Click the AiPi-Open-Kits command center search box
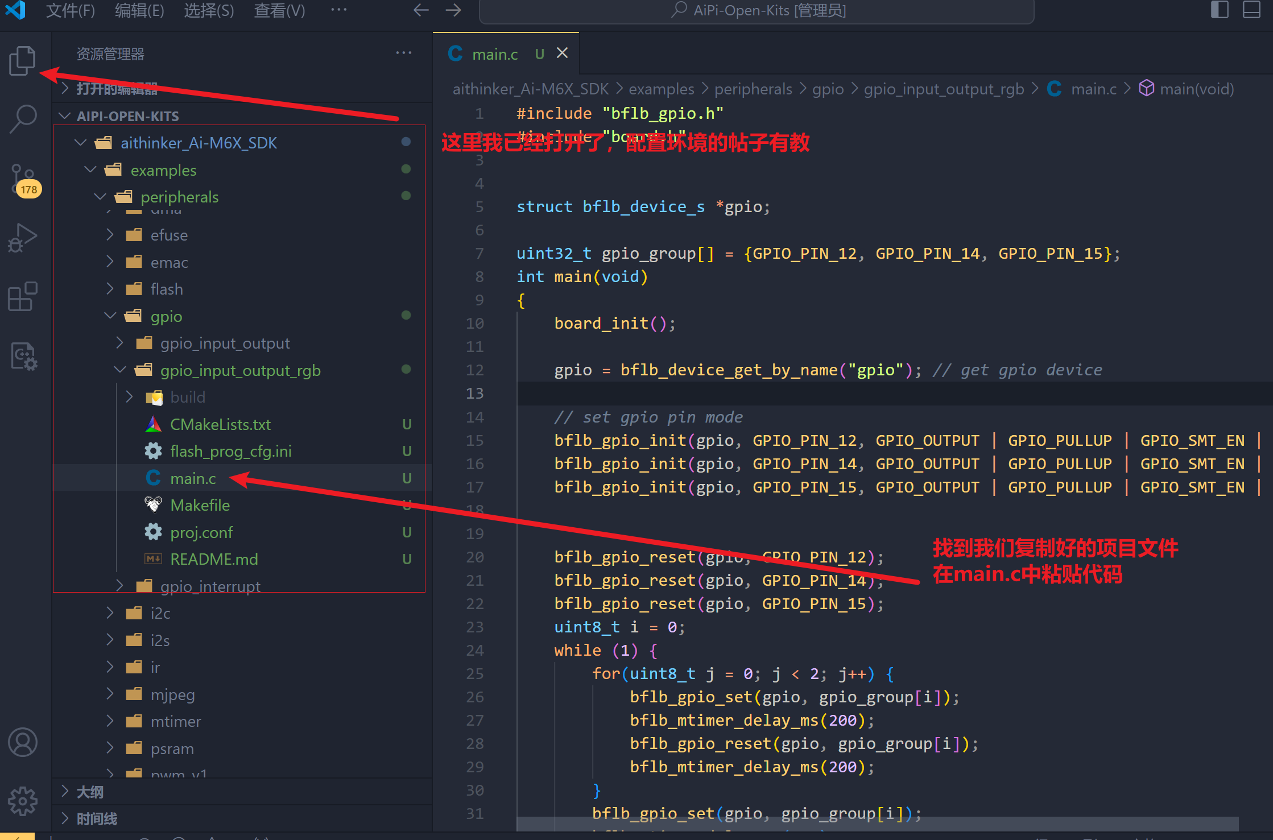 (x=757, y=10)
